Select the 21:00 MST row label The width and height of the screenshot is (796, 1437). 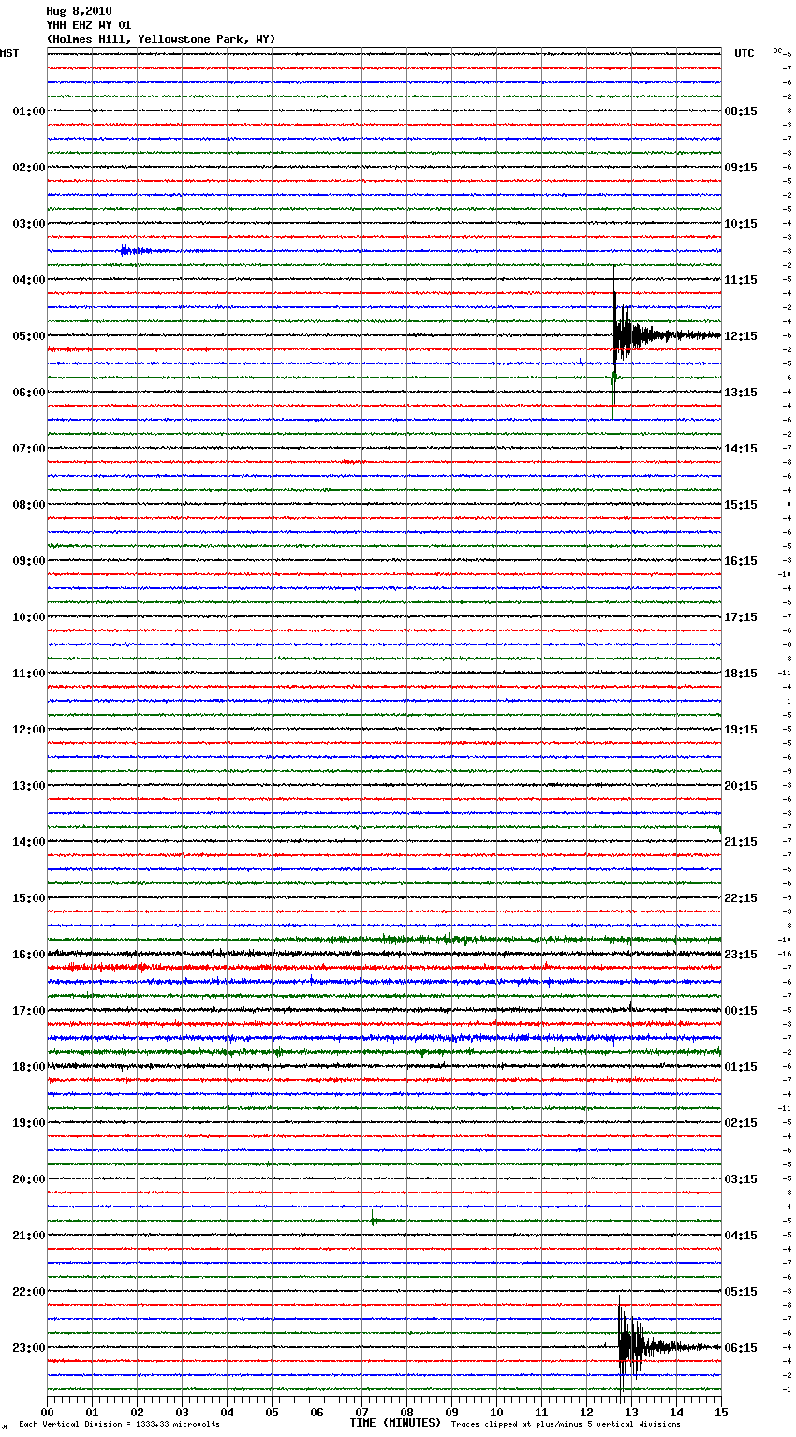tap(29, 1236)
